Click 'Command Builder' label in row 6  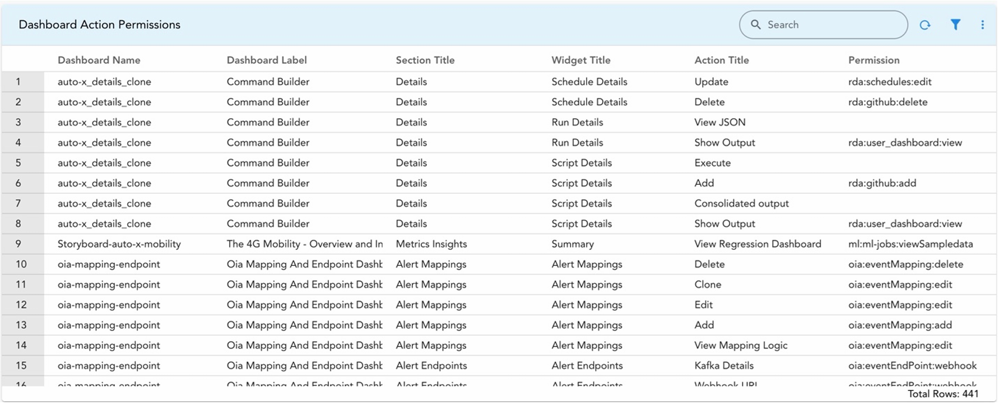click(x=268, y=183)
